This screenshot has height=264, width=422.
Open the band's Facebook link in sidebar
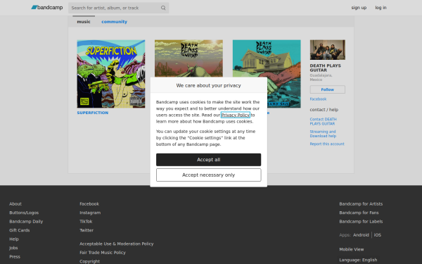318,99
